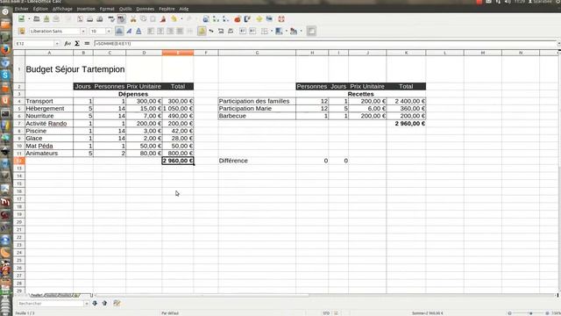Open the Styles and Formatting window
Screen dimensions: 561x316
[22, 32]
